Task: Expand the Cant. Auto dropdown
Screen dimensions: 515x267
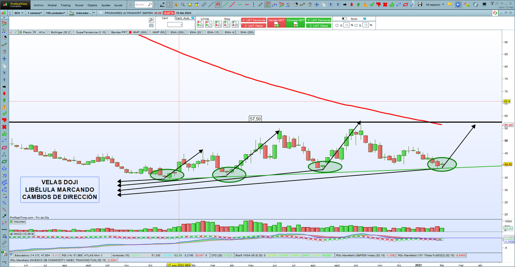Action: point(185,18)
